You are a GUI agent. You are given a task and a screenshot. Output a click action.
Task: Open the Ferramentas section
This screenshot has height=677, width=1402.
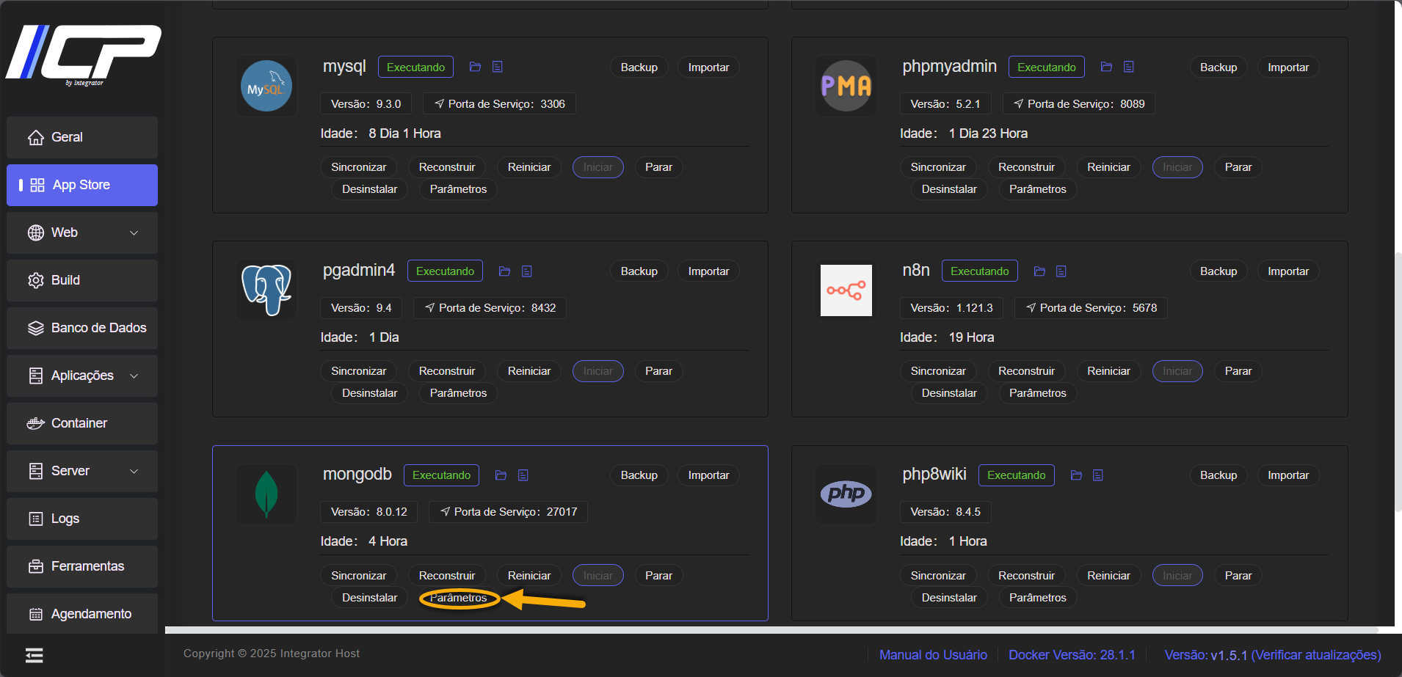[82, 566]
